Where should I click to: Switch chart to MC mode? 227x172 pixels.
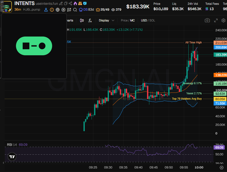(132, 20)
